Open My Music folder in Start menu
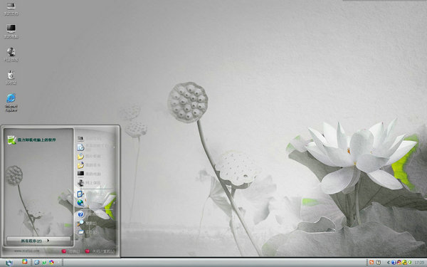Image resolution: width=427 pixels, height=267 pixels. click(x=89, y=165)
